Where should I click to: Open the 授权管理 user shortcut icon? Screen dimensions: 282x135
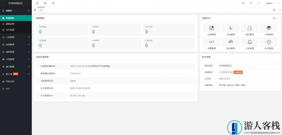click(x=250, y=28)
